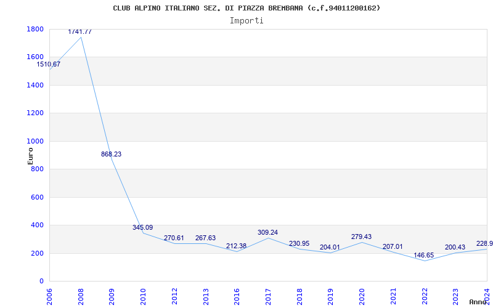Click the data label 204.01

point(330,247)
